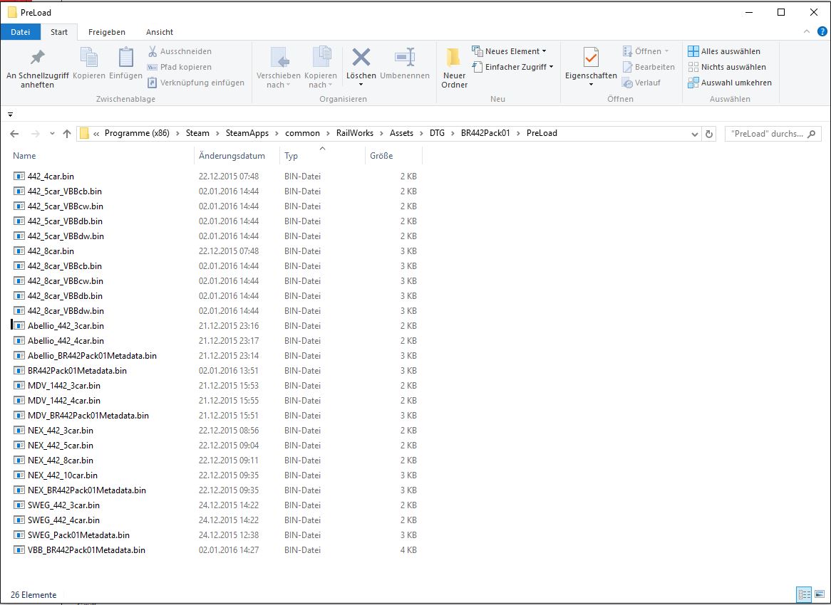831x605 pixels.
Task: Click Auswahl umkehren button
Action: 729,83
